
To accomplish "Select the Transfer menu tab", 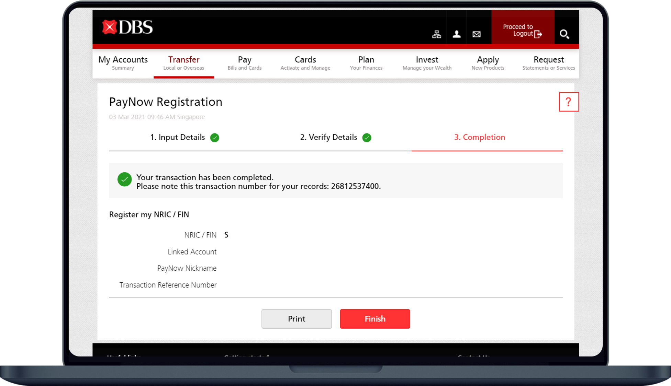I will tap(184, 63).
